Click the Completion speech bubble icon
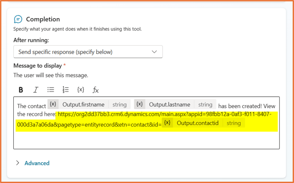The image size is (294, 183). pyautogui.click(x=18, y=19)
